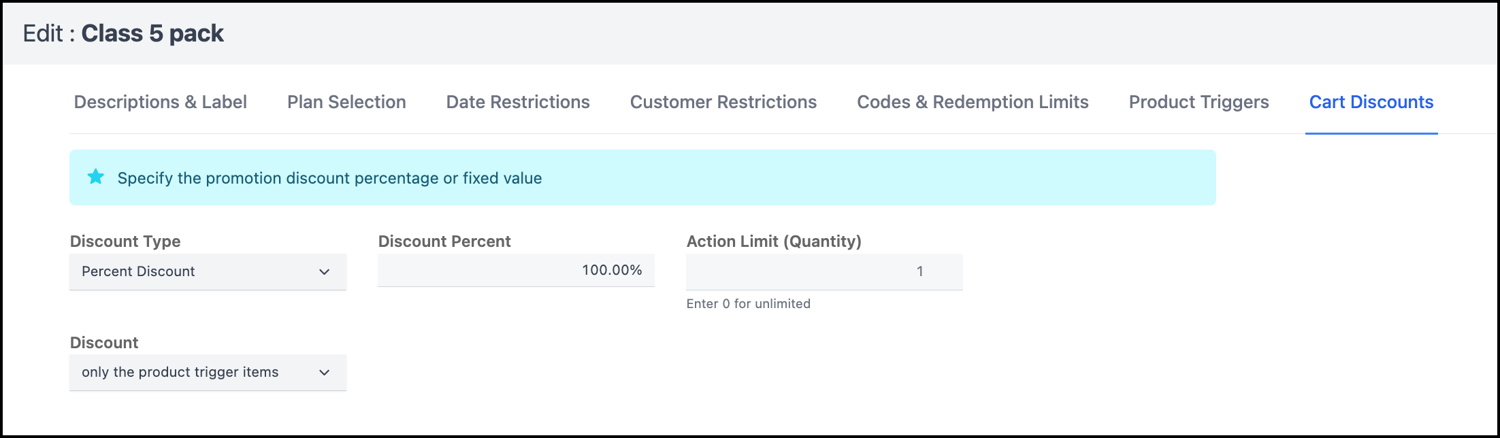Screen dimensions: 1500x438
Task: Focus the Action Limit (Quantity) field
Action: (824, 271)
